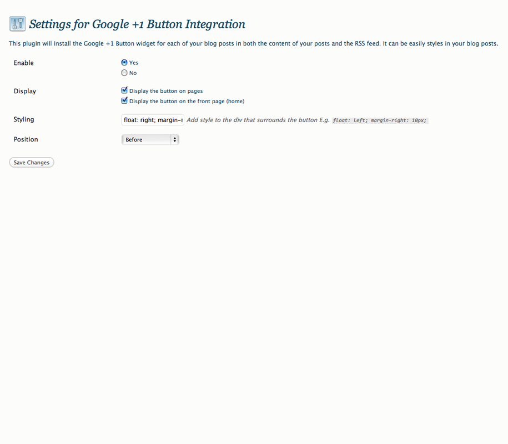Select the Yes radio button for Enable
Screen dimensions: 508x444
point(124,63)
